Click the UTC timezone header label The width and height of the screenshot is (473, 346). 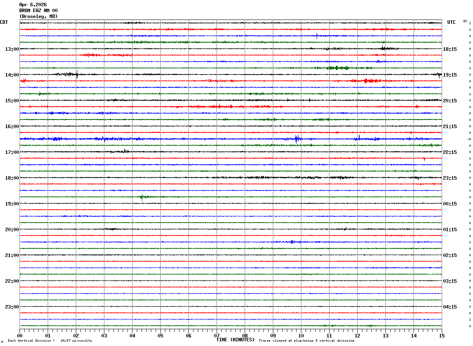451,22
